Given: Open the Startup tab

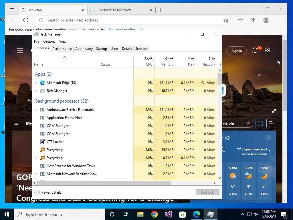Looking at the screenshot, I should click(102, 49).
